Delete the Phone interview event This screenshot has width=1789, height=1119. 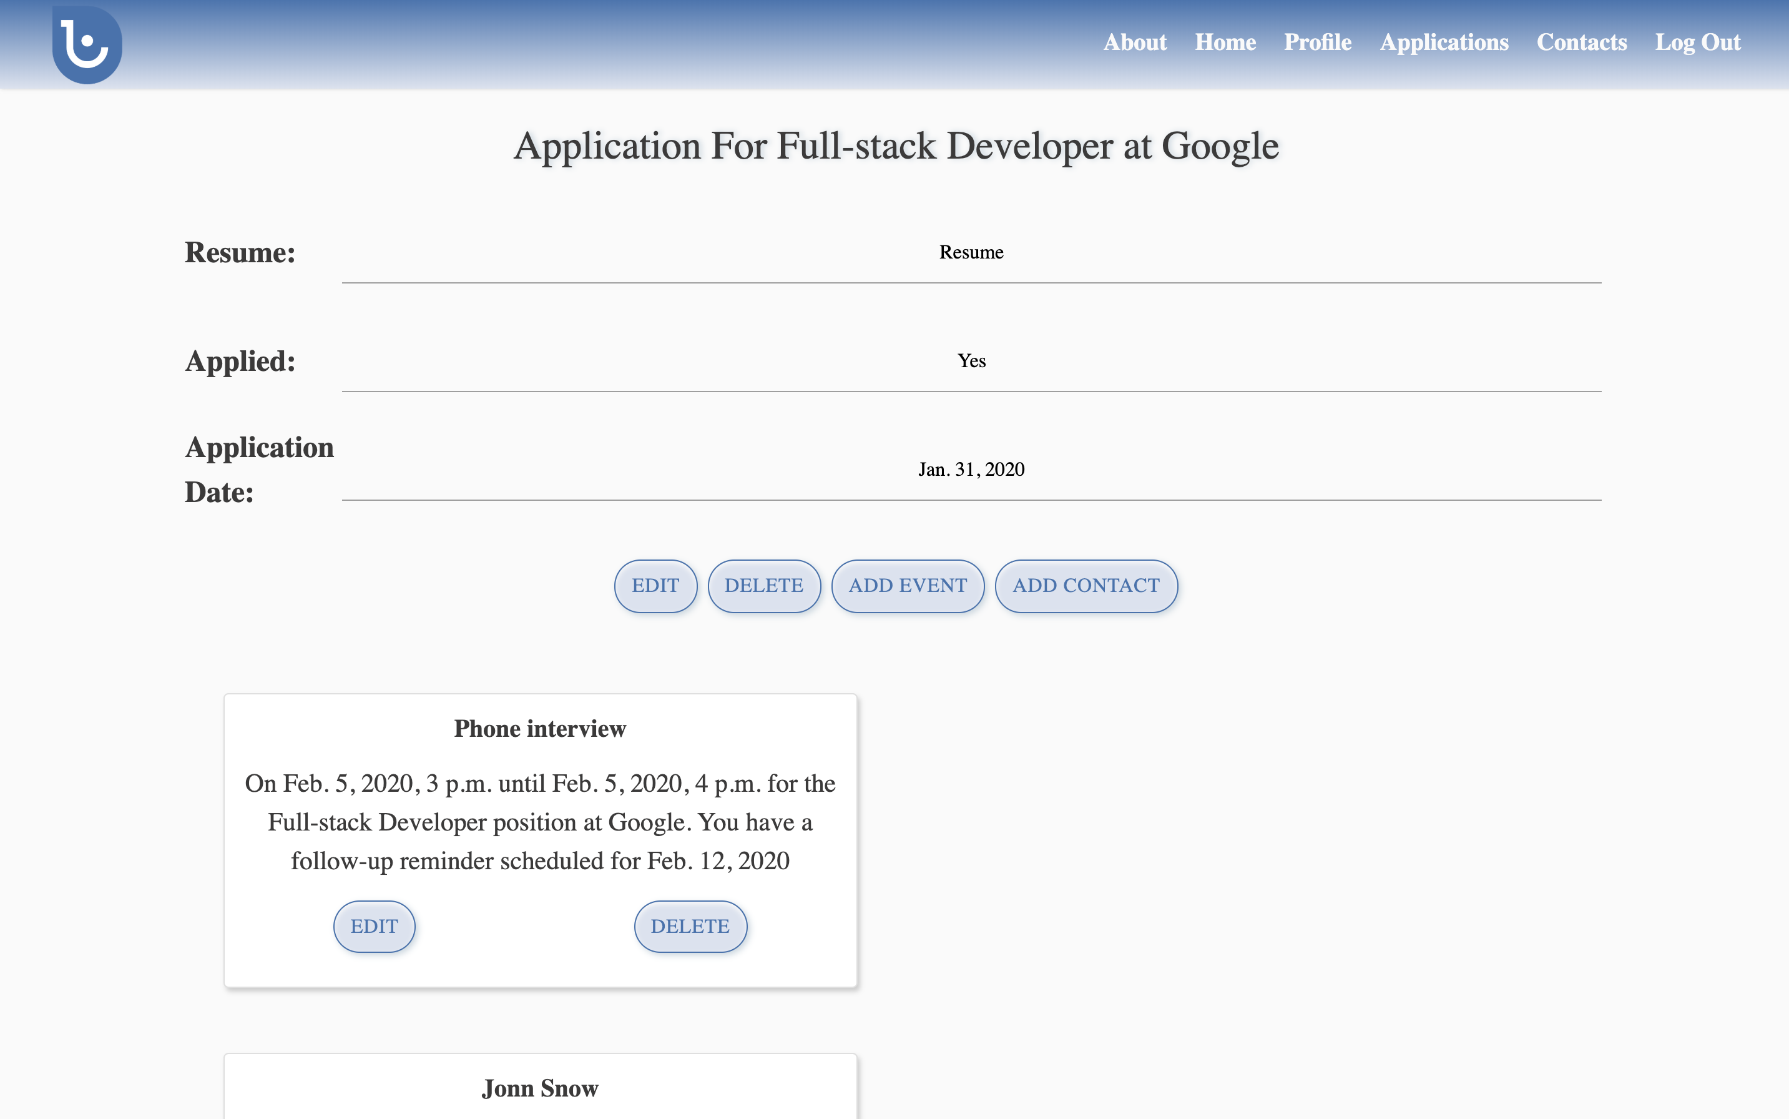[690, 926]
